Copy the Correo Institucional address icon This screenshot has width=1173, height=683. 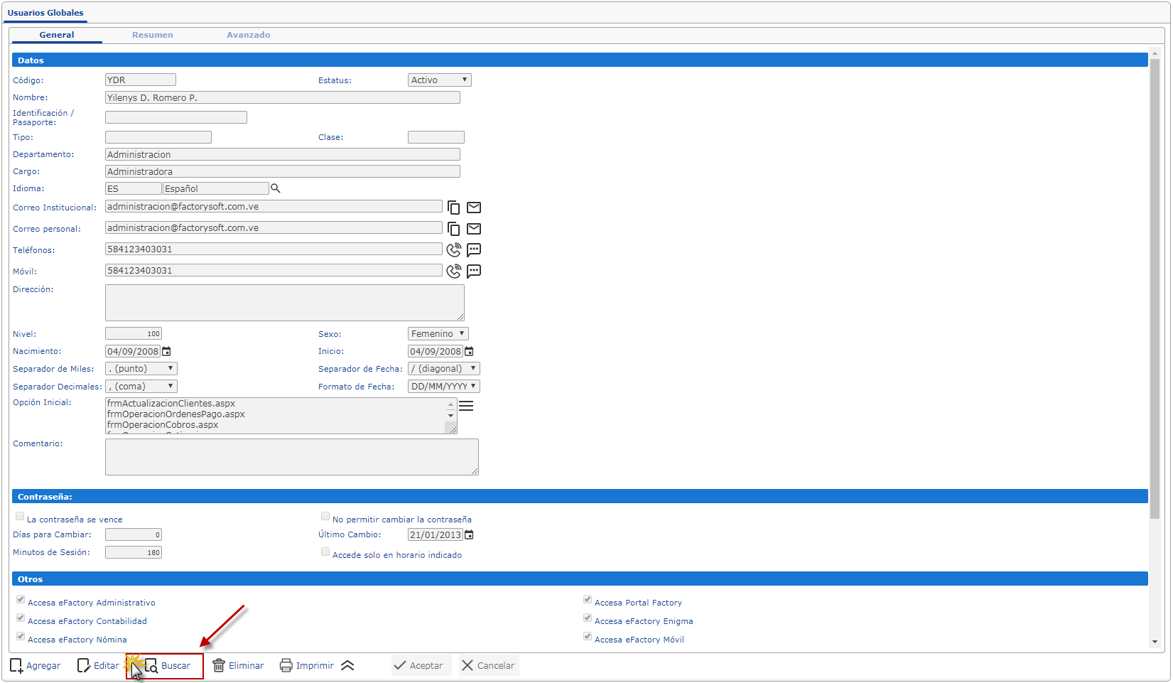click(x=453, y=208)
